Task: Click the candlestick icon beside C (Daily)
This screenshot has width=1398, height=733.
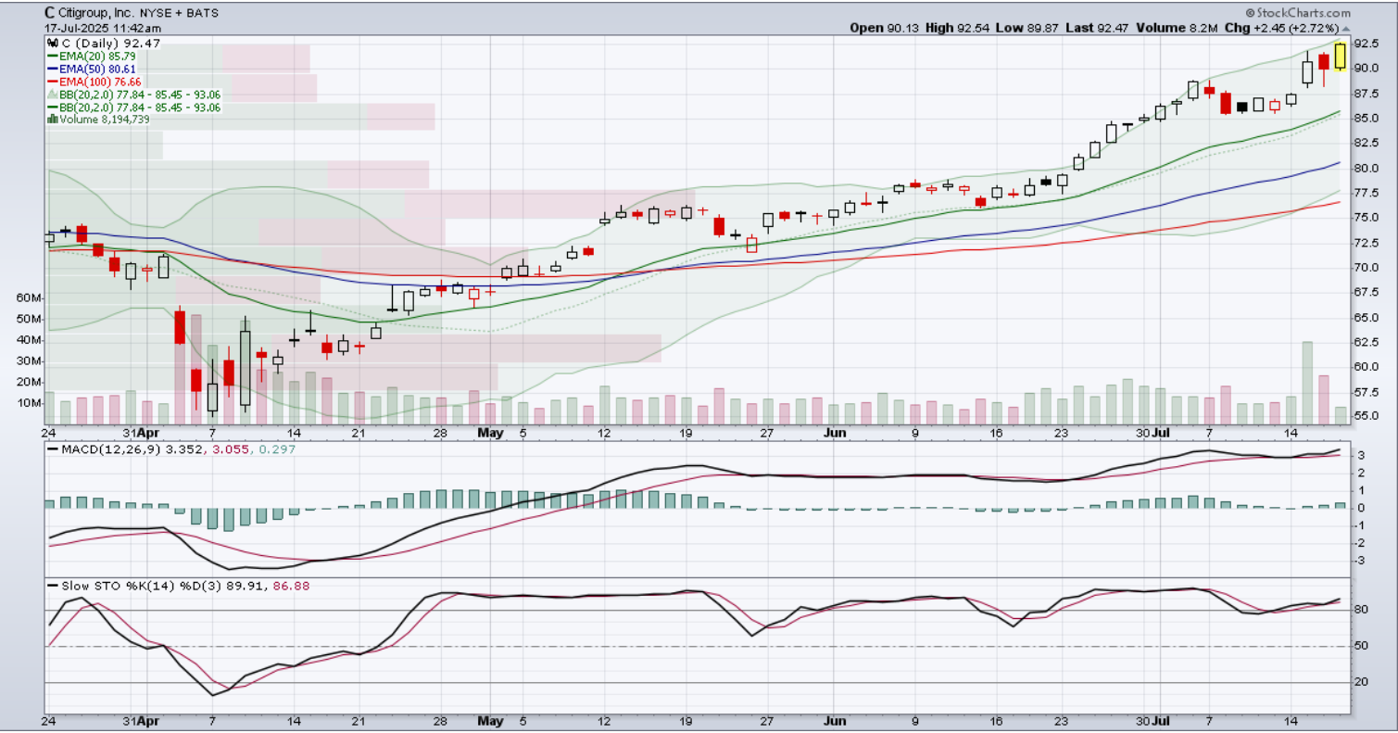Action: [x=51, y=43]
